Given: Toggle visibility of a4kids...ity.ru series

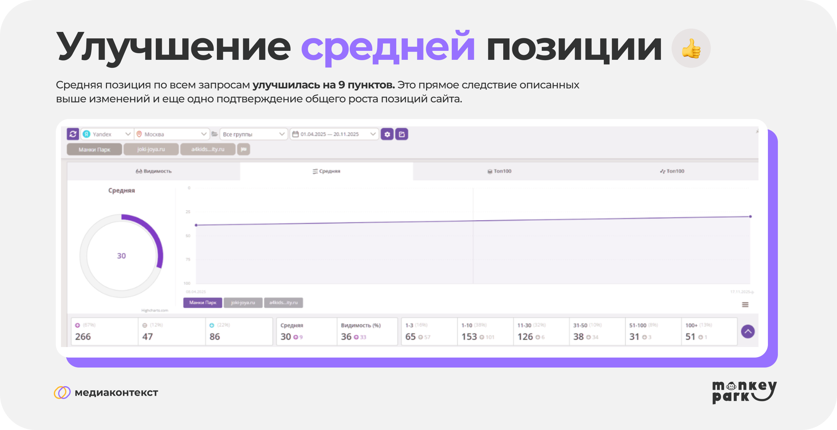Looking at the screenshot, I should 283,302.
